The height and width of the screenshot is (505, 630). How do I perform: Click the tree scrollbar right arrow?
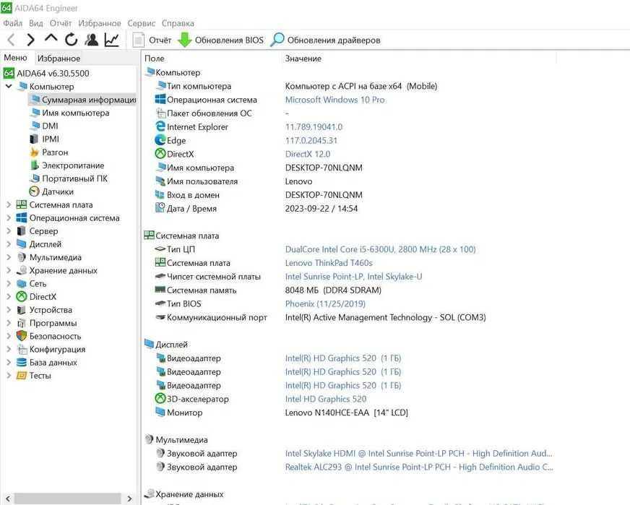129,498
